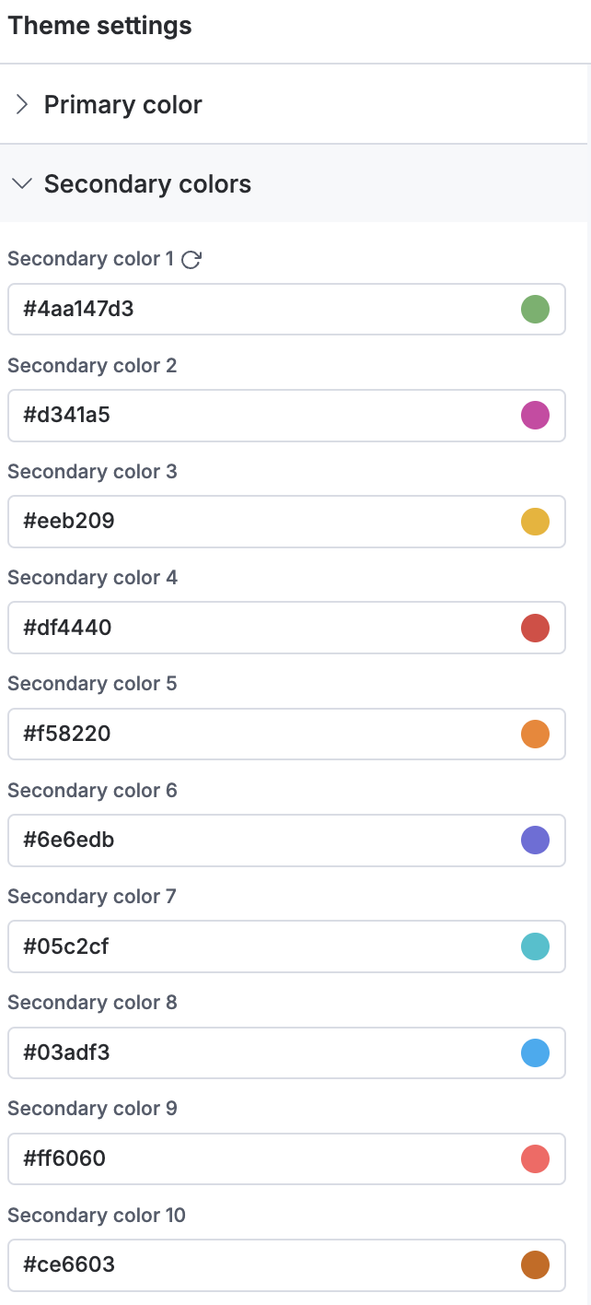Viewport: 591px width, 1305px height.
Task: Click the #ce6603 hex input field
Action: pos(286,1264)
